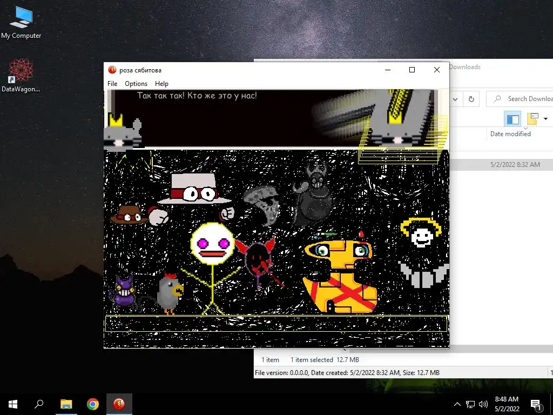This screenshot has height=415, width=553.
Task: Click '1 item selected 12.7 MB' status text
Action: (325, 359)
